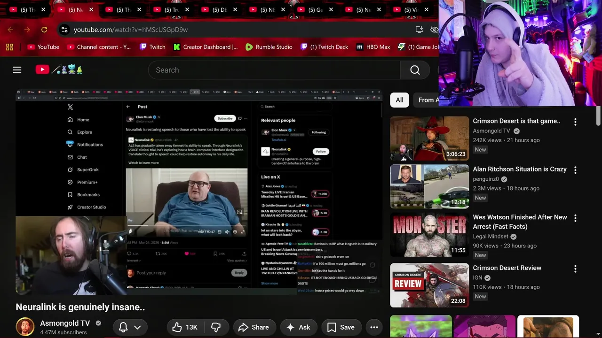Image resolution: width=602 pixels, height=338 pixels.
Task: Click the crossed-out eye icon in address bar
Action: coord(434,30)
